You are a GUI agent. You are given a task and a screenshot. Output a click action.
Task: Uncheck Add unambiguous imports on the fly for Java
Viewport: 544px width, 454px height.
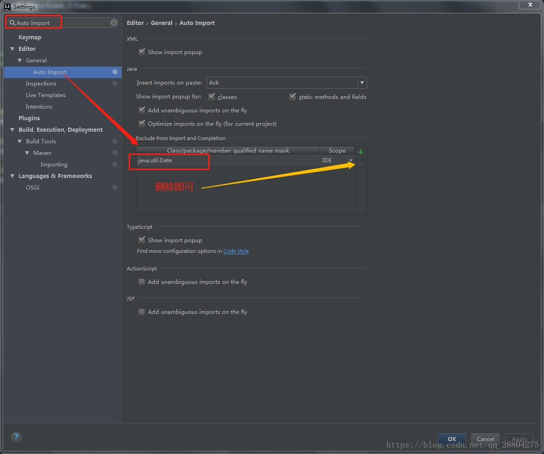tap(142, 110)
